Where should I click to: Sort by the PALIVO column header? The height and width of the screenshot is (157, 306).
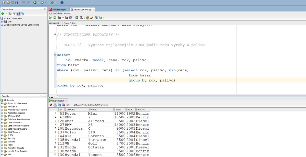pos(143,109)
